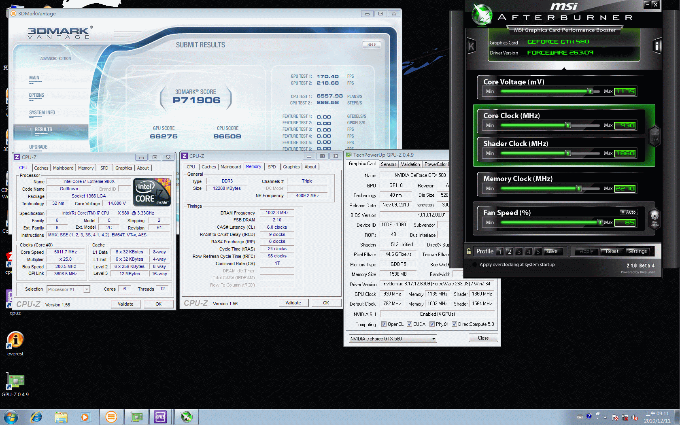680x425 pixels.
Task: Open Windows Explorer from the taskbar
Action: pyautogui.click(x=61, y=417)
